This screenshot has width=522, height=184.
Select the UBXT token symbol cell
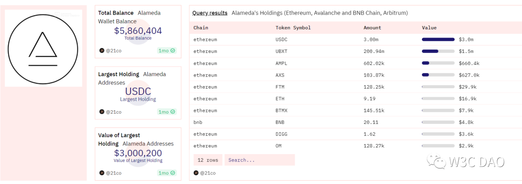(281, 52)
